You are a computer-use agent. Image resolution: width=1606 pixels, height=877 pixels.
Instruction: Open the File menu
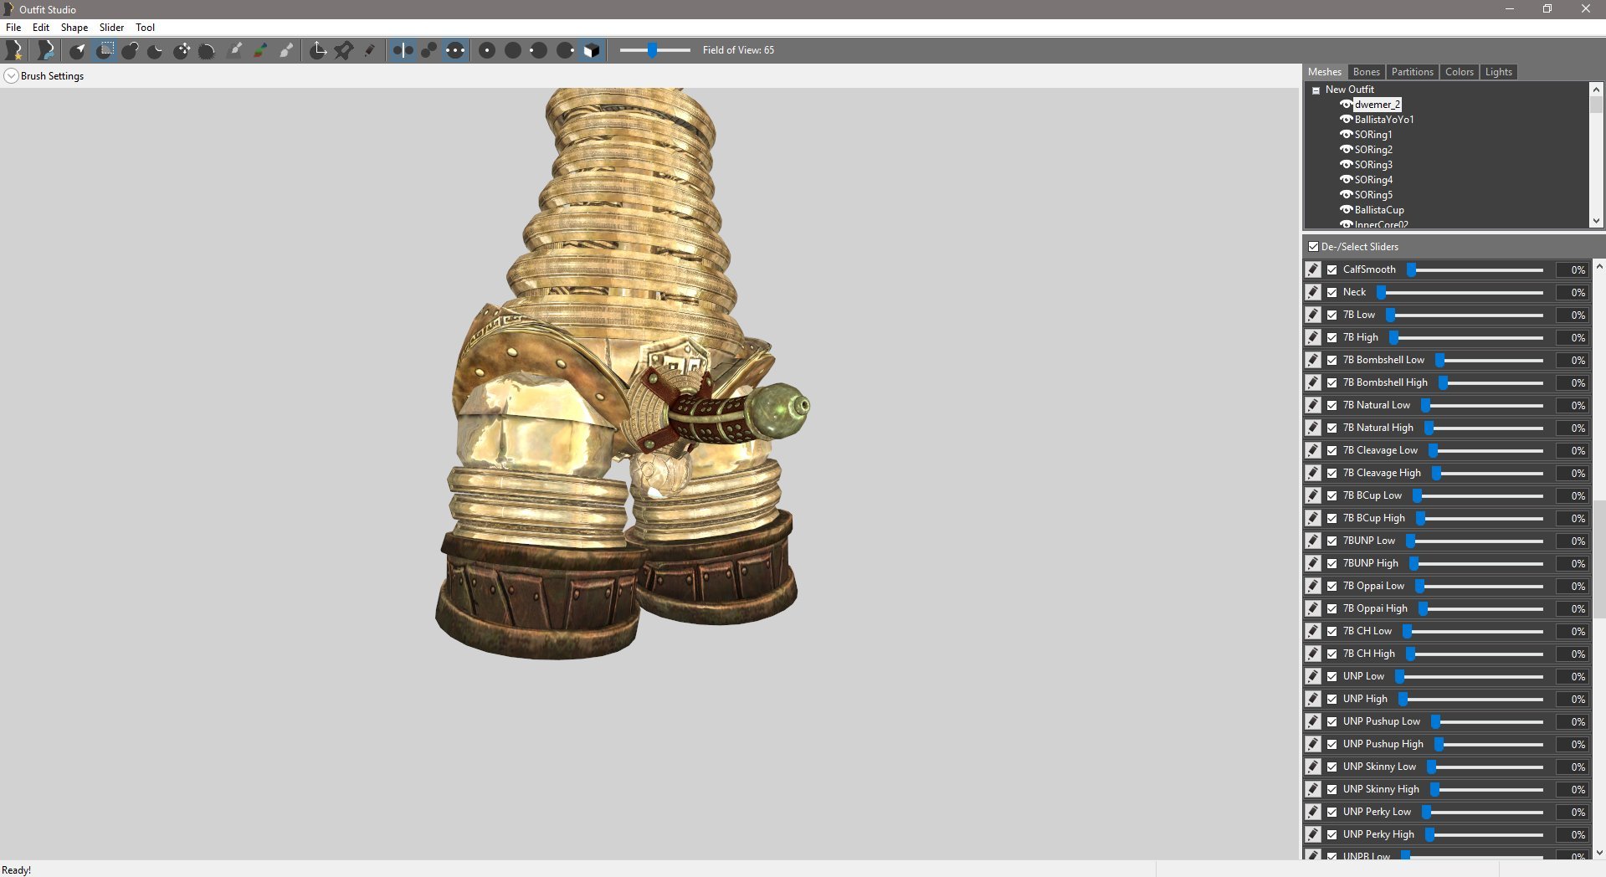[x=13, y=28]
